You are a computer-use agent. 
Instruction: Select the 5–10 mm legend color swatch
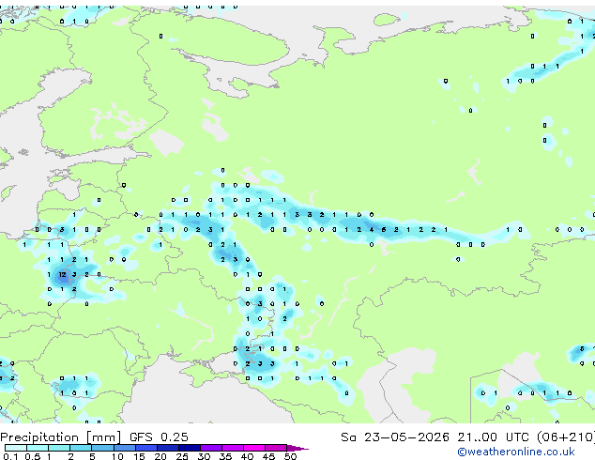click(102, 448)
